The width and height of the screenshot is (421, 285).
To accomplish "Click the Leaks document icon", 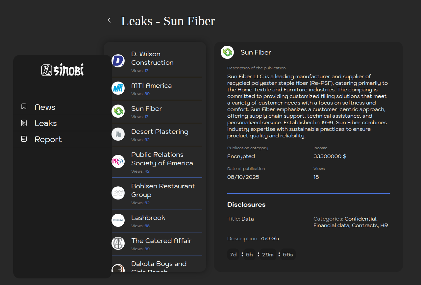I will pyautogui.click(x=24, y=123).
